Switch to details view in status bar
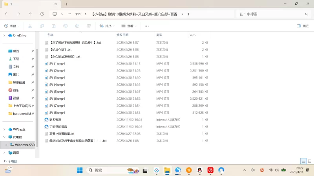314x176 pixels. [x=303, y=161]
